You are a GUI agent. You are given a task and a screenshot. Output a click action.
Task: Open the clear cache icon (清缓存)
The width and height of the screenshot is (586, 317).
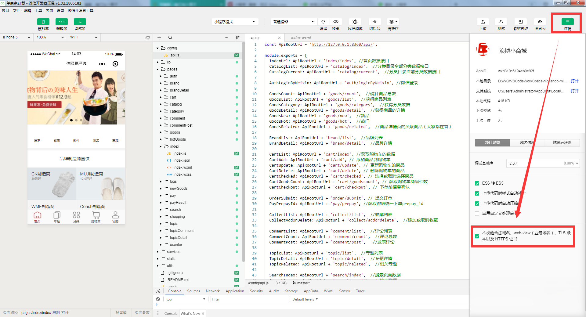pos(393,22)
